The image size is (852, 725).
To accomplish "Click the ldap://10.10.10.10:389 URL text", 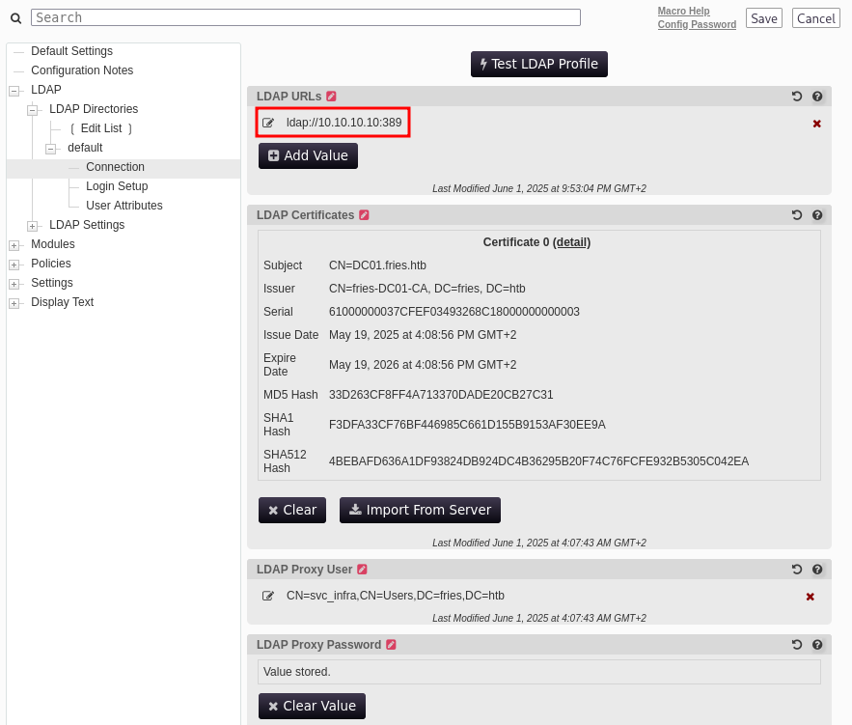I will click(344, 123).
